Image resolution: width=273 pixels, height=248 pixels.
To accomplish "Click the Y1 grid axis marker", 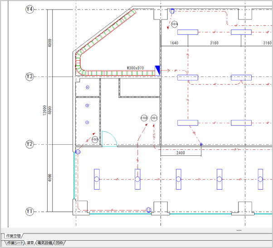I will (30, 212).
